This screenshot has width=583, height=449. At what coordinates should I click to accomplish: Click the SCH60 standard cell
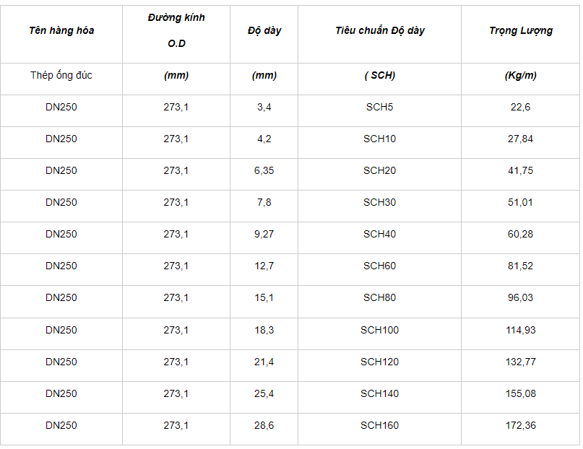(x=379, y=266)
